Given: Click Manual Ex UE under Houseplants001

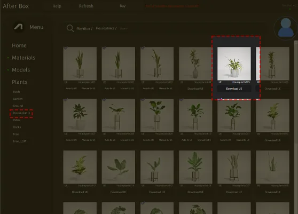Looking at the screenshot, I should [88, 89].
